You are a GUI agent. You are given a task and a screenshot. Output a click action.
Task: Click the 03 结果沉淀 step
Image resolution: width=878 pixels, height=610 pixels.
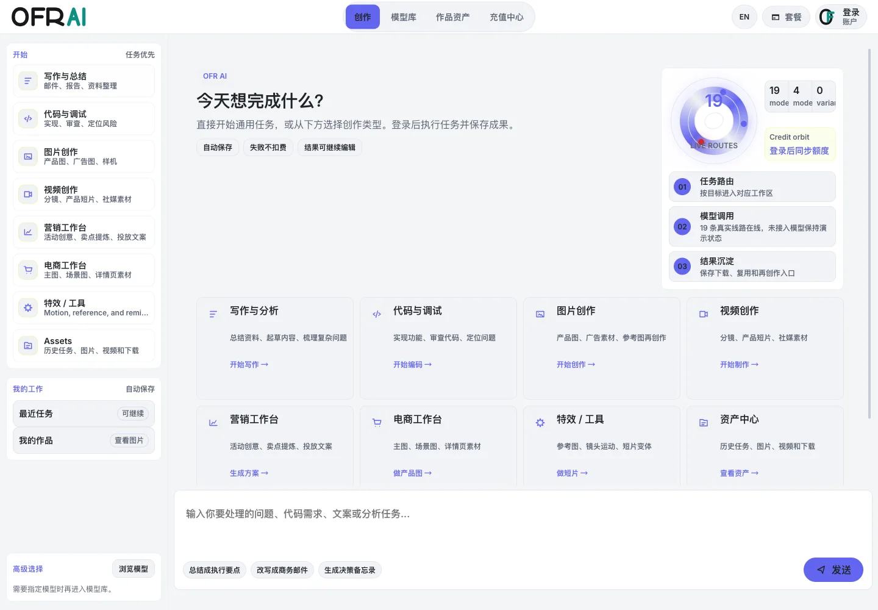pyautogui.click(x=752, y=267)
